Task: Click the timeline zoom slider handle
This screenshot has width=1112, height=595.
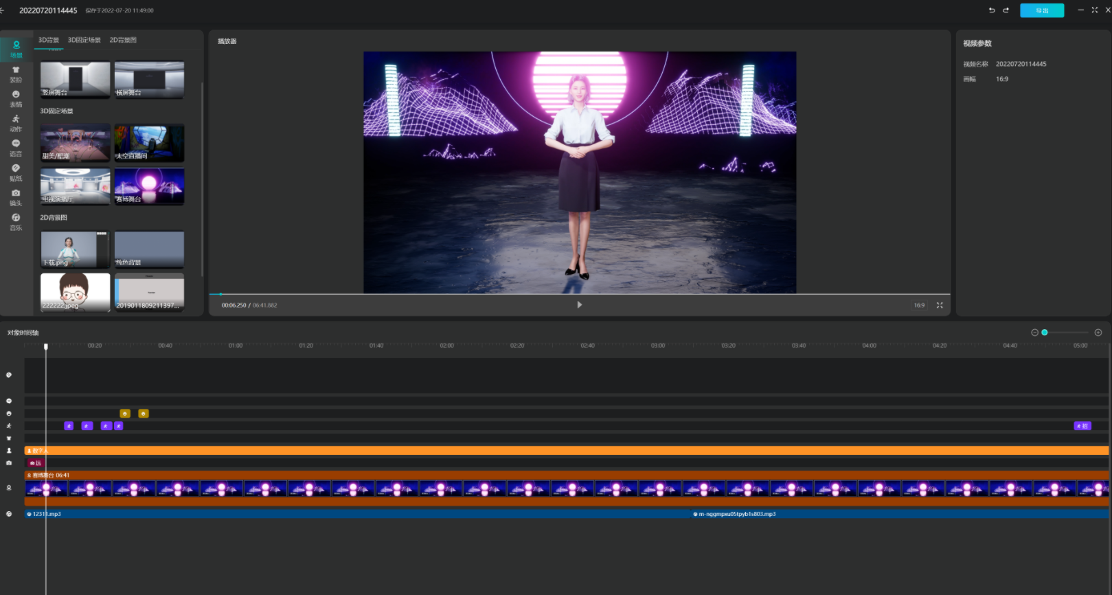Action: [1044, 333]
